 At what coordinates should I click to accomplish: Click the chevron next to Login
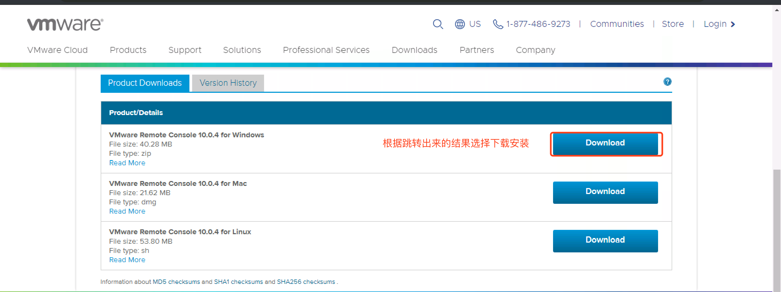click(733, 24)
